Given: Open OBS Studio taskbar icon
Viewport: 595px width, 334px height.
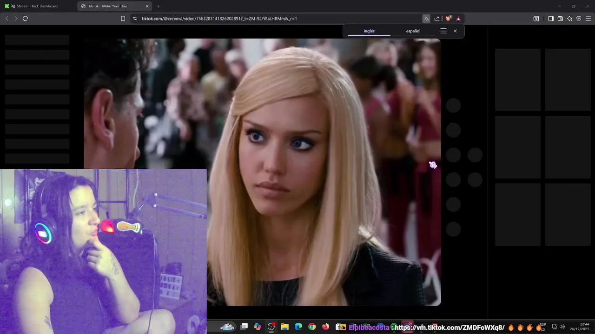Looking at the screenshot, I should pos(271,327).
